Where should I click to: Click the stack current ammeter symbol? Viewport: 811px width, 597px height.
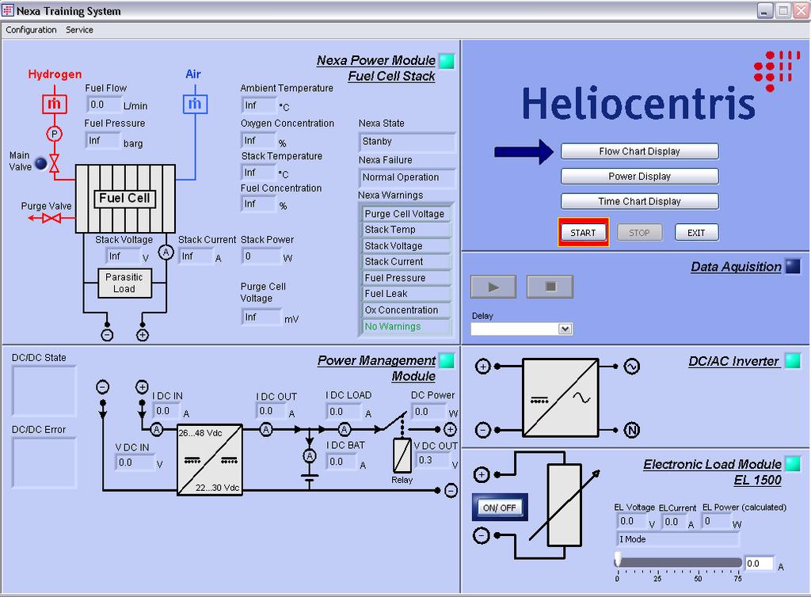(x=166, y=253)
